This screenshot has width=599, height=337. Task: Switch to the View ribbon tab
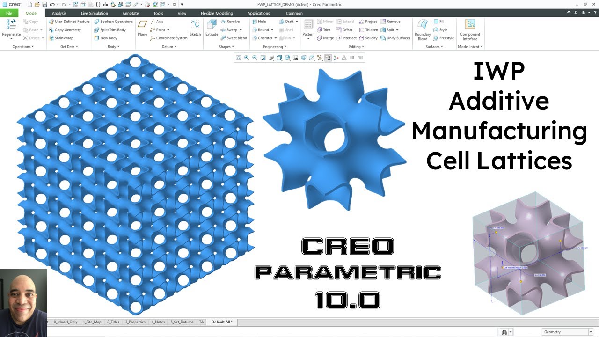[182, 13]
